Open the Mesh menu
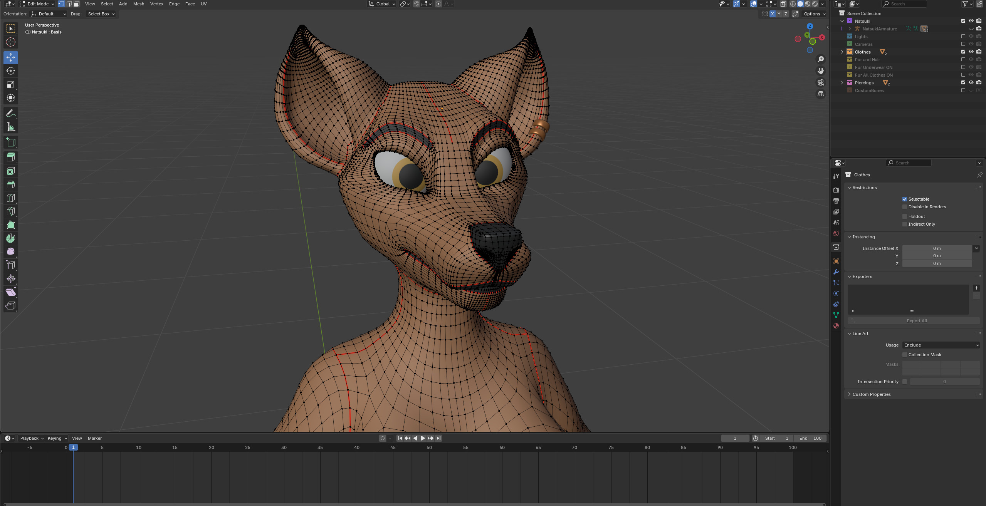Image resolution: width=986 pixels, height=506 pixels. click(138, 4)
